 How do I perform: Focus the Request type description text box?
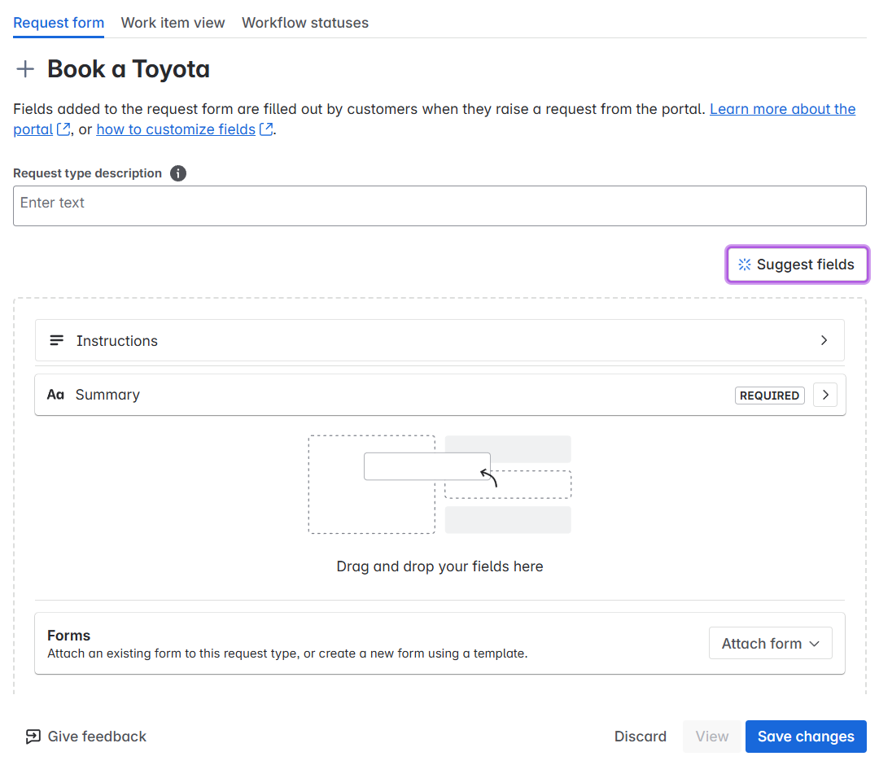point(439,206)
